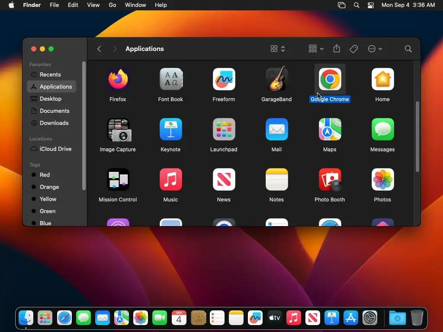Select the Orange tag
The width and height of the screenshot is (443, 332).
[52, 187]
